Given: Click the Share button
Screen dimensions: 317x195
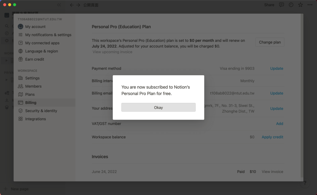Looking at the screenshot, I should [x=269, y=5].
